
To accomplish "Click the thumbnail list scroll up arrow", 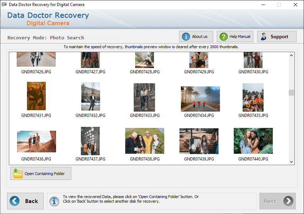I will tap(291, 55).
